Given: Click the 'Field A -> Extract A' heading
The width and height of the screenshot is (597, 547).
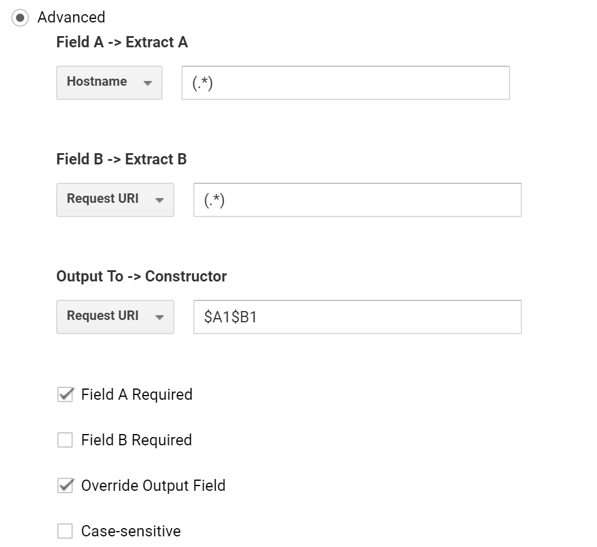Looking at the screenshot, I should click(x=122, y=42).
